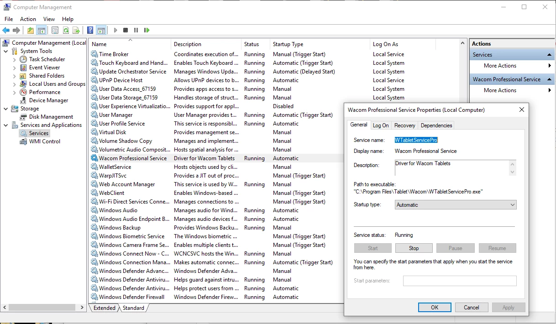Select Shared Folders in the tree
The width and height of the screenshot is (556, 324).
(x=47, y=76)
